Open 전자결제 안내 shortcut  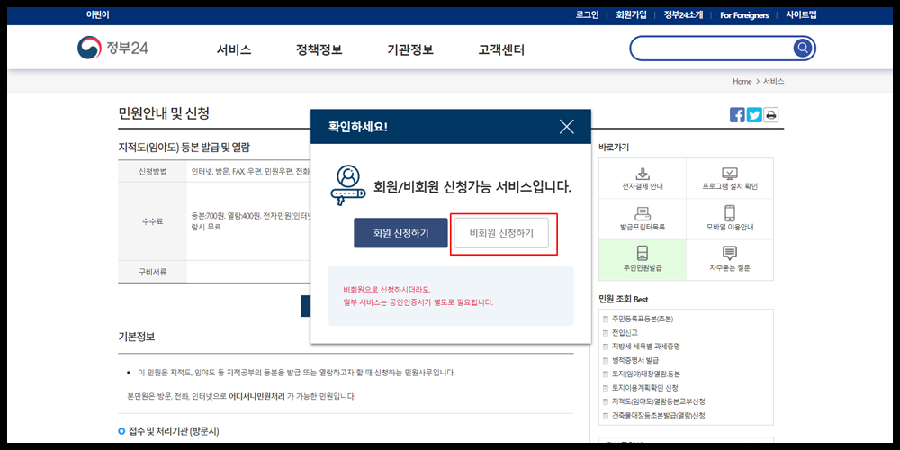[643, 179]
